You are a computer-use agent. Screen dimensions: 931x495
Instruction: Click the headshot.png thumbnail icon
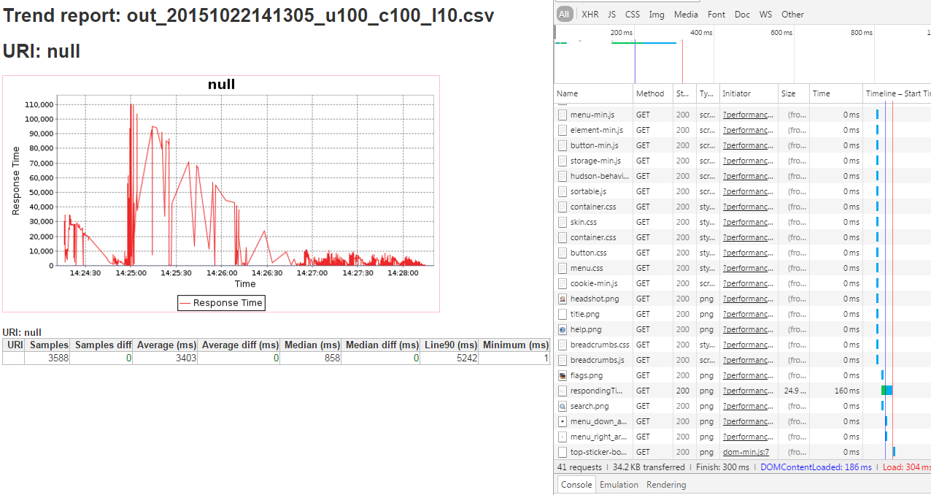(563, 299)
